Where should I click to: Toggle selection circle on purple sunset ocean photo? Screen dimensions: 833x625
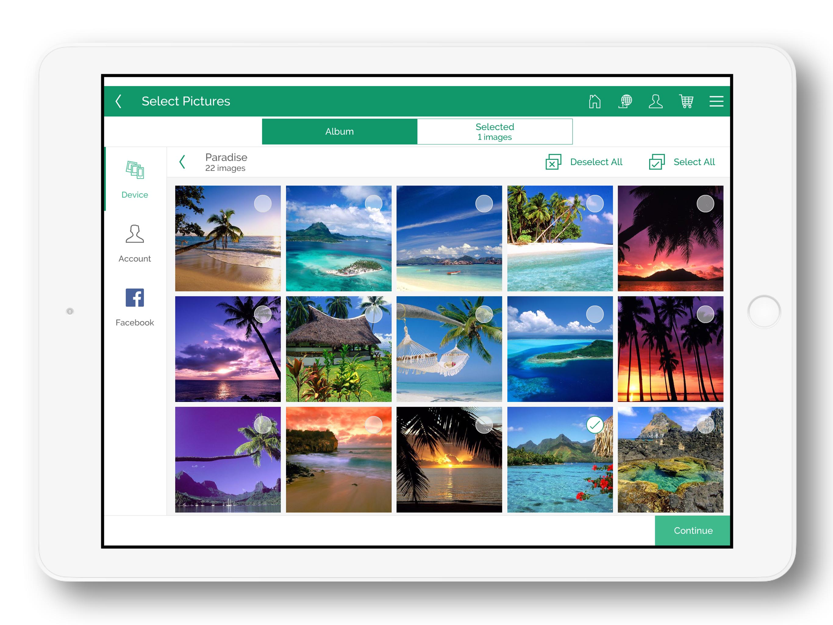pos(263,314)
